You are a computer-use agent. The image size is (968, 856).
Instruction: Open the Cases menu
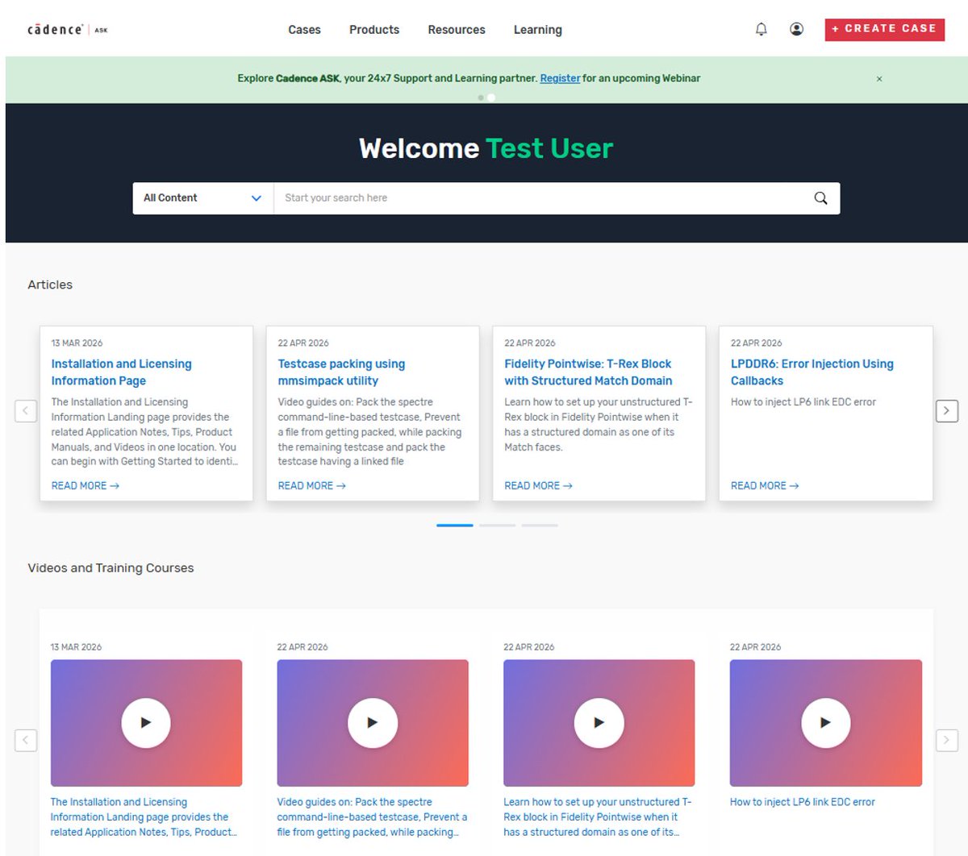[304, 30]
